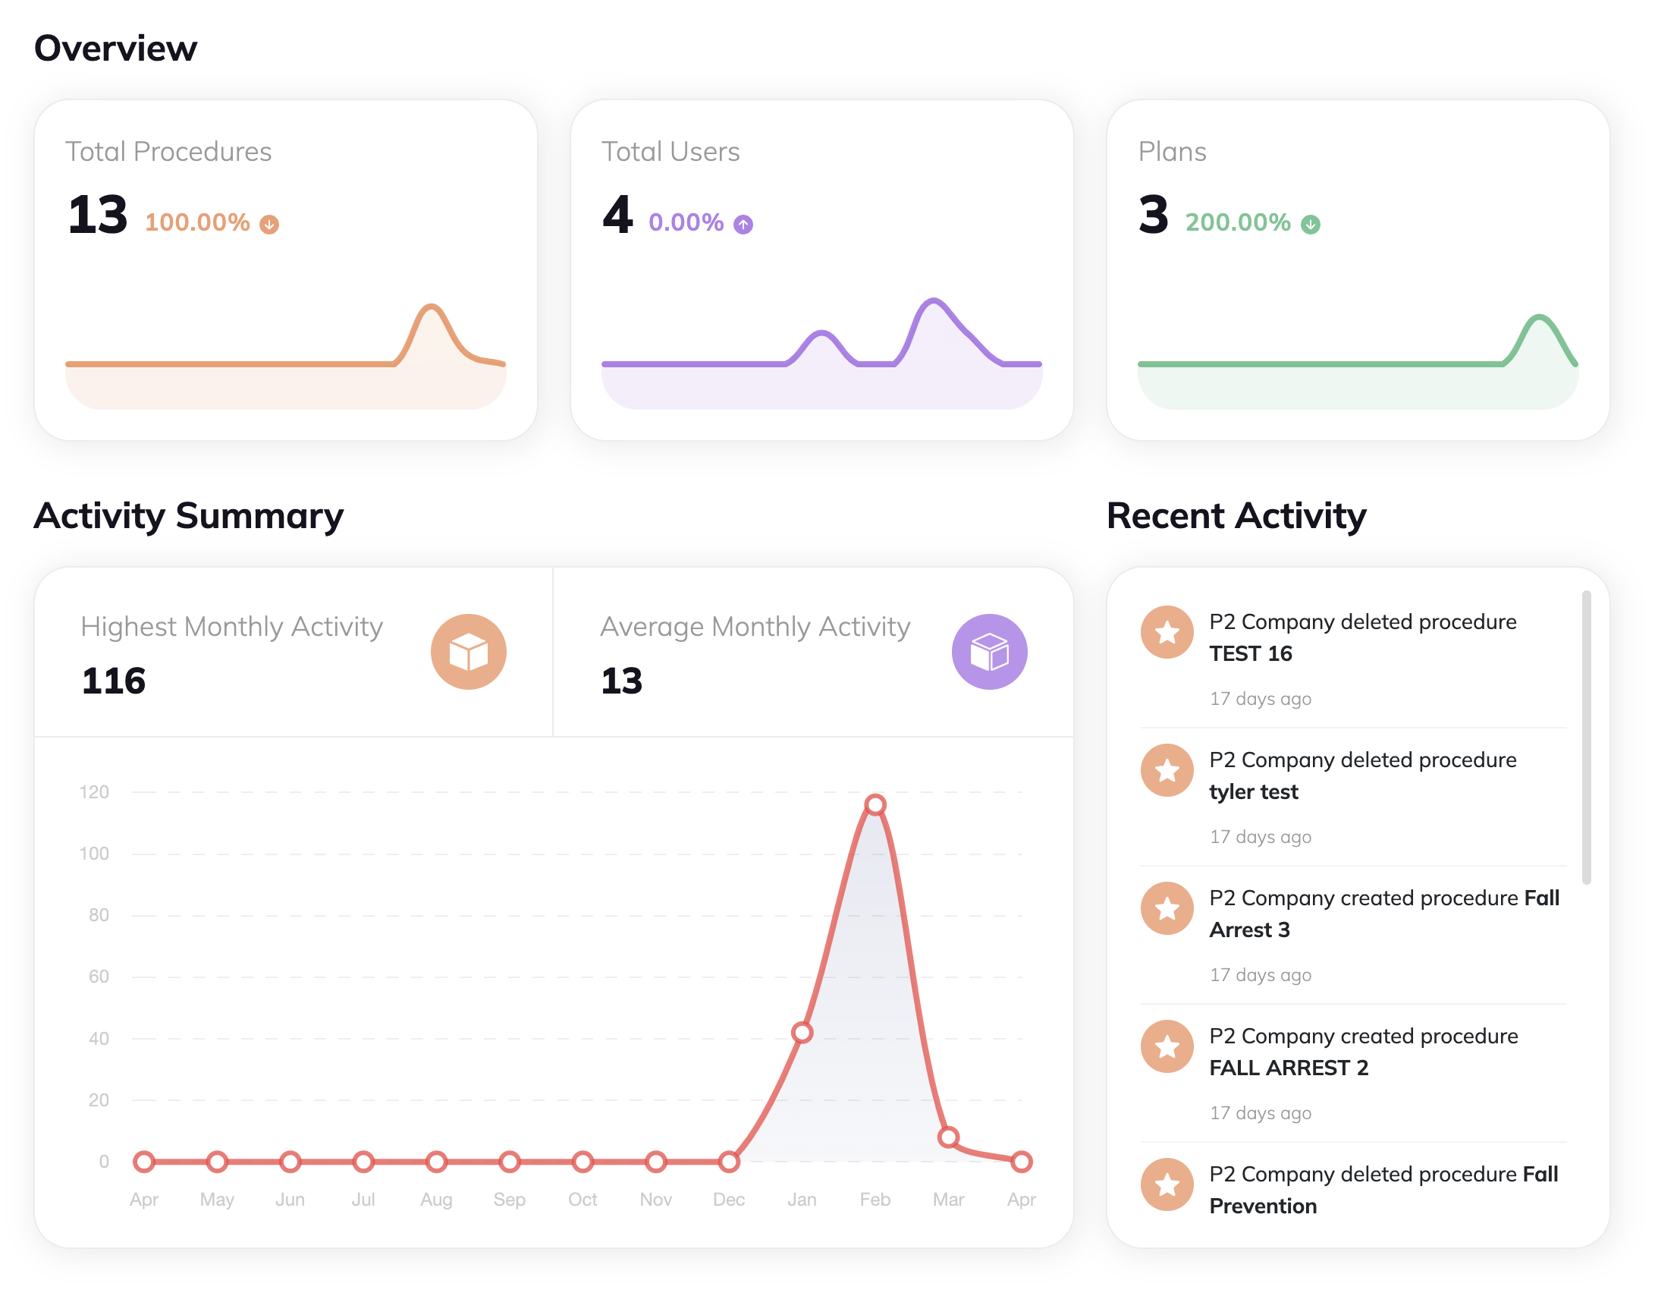
Task: Click the star icon beside Fall Arrest 3 activity
Action: tap(1168, 908)
